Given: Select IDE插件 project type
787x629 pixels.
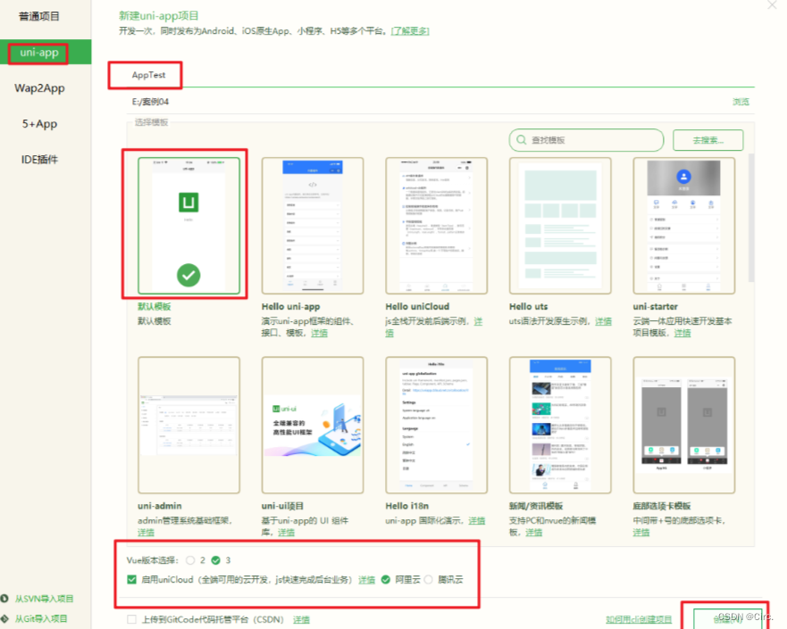Looking at the screenshot, I should (39, 160).
